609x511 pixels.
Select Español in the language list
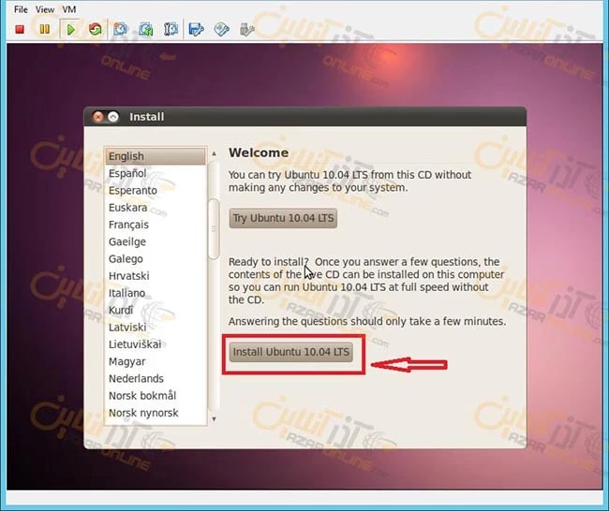156,173
